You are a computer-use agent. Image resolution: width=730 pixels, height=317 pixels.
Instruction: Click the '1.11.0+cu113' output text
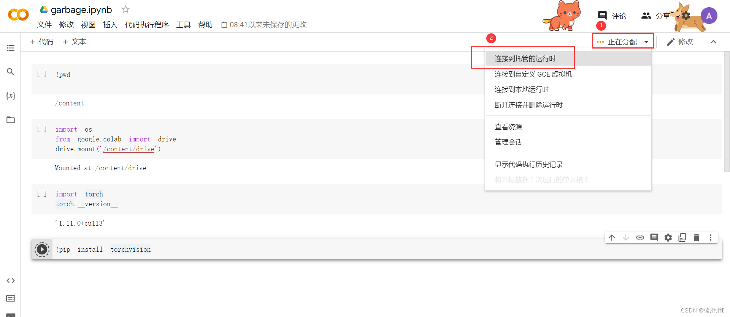(x=80, y=223)
